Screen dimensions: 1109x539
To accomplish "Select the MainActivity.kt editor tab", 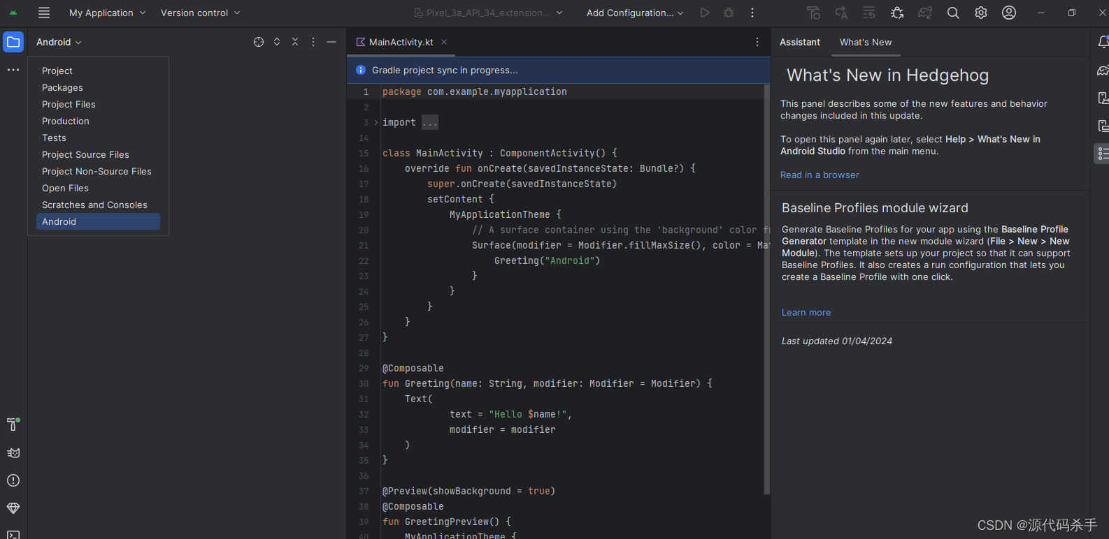I will [401, 42].
